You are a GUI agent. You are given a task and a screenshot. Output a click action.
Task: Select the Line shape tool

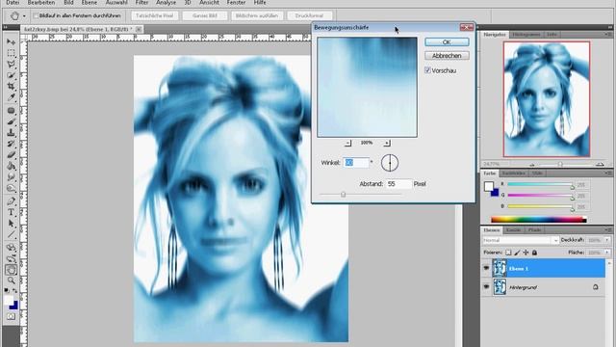coord(11,234)
